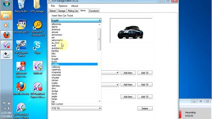Viewport: 212px width, 119px height.
Task: Switch to the Riding Car tab
Action: click(73, 11)
